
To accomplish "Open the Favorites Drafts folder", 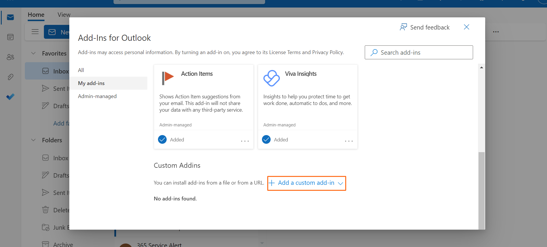I will tap(56, 106).
